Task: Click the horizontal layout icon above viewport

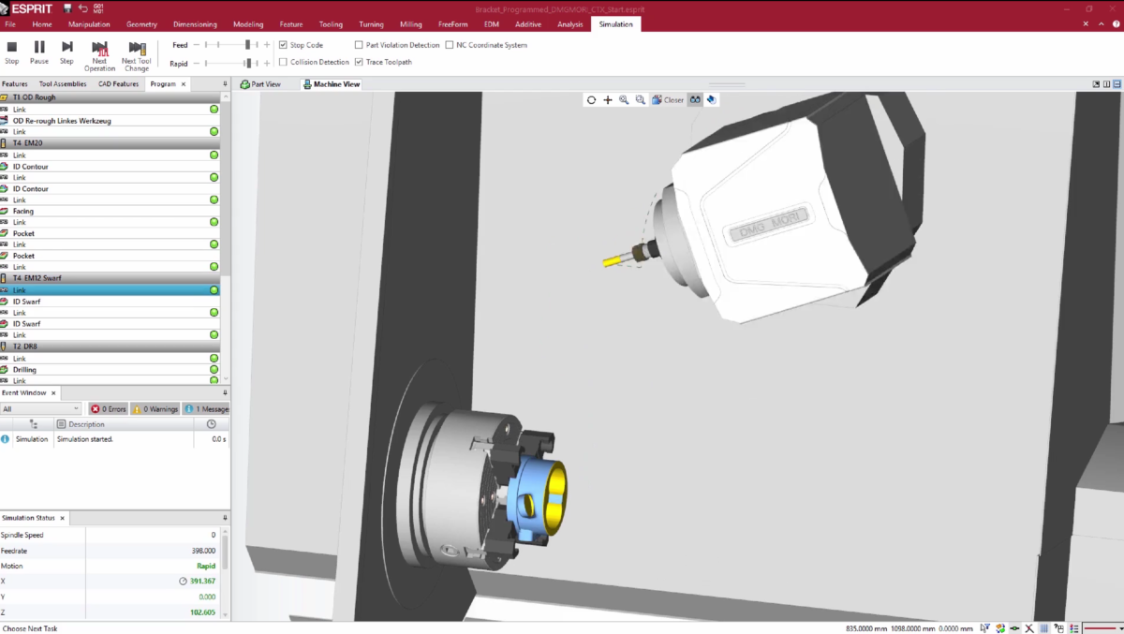Action: pos(1118,84)
